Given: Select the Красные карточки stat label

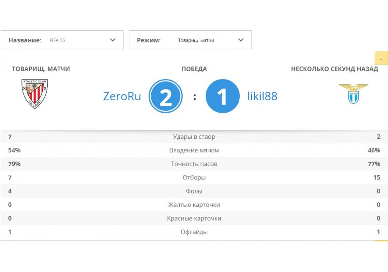Looking at the screenshot, I should pos(194,218).
